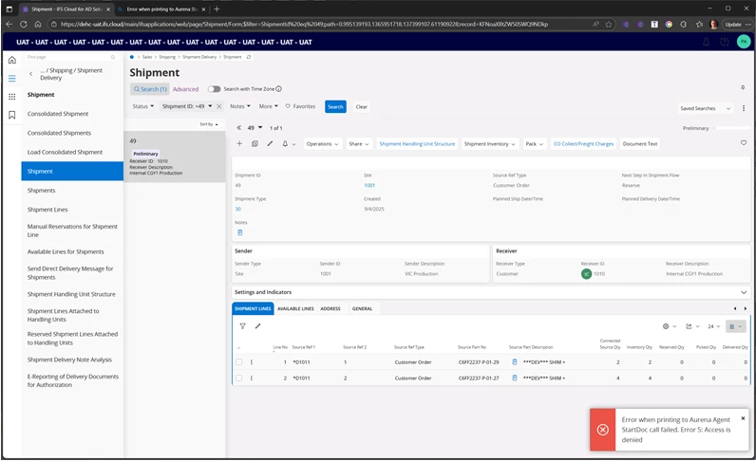Expand the Shipment Inventory dropdown

coord(489,144)
